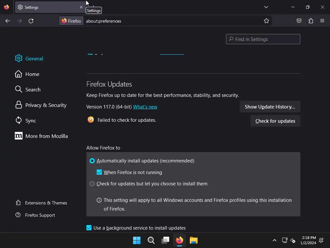Click the Firefox taskbar icon
The height and width of the screenshot is (248, 330).
pos(179,240)
